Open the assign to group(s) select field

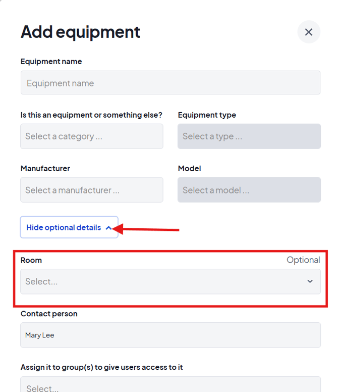(x=170, y=386)
